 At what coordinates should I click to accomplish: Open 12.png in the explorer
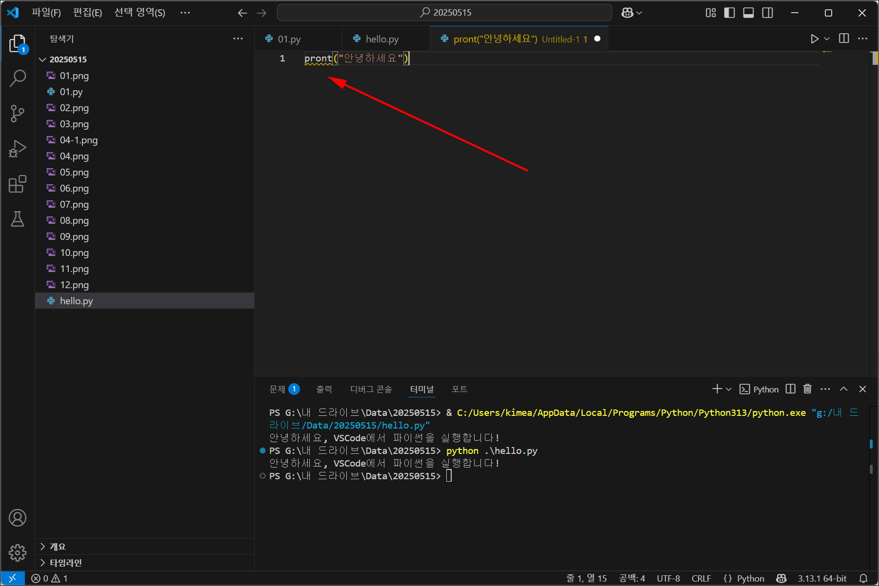tap(145, 285)
